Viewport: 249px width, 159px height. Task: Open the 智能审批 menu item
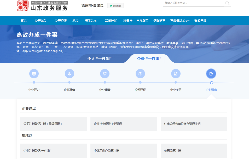coord(200,20)
